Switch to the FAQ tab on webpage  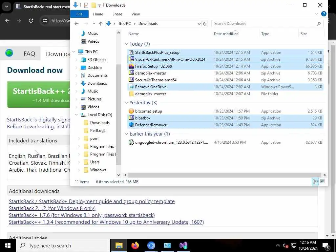pos(29,53)
